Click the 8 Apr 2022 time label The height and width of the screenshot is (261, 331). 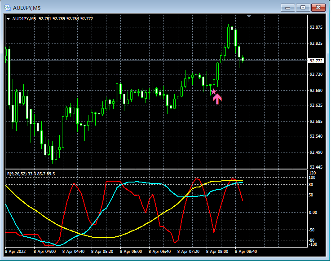15,252
